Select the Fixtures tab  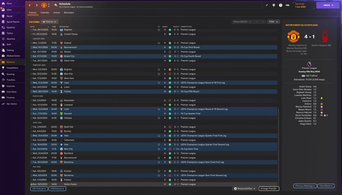(33, 13)
